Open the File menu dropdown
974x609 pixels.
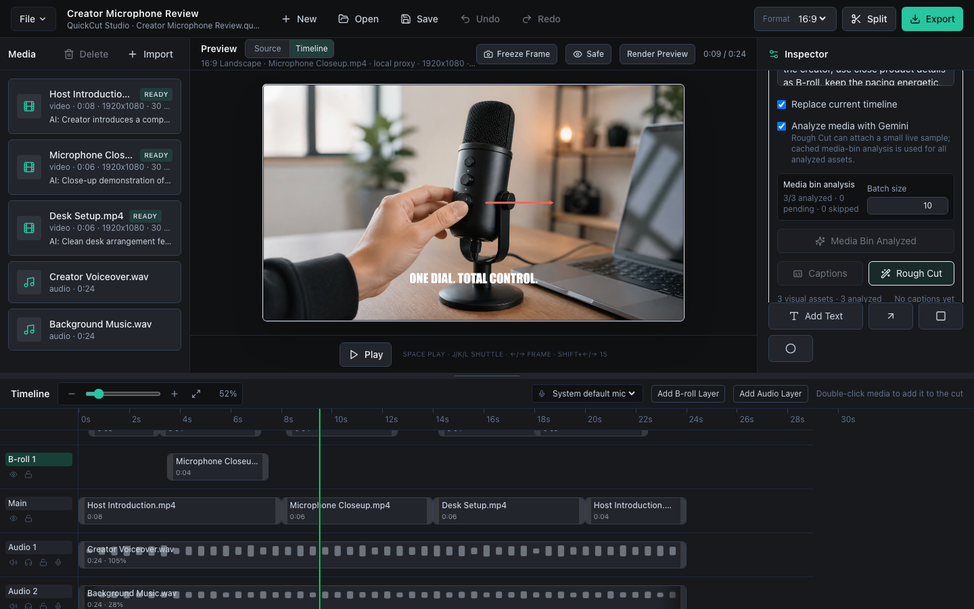33,19
